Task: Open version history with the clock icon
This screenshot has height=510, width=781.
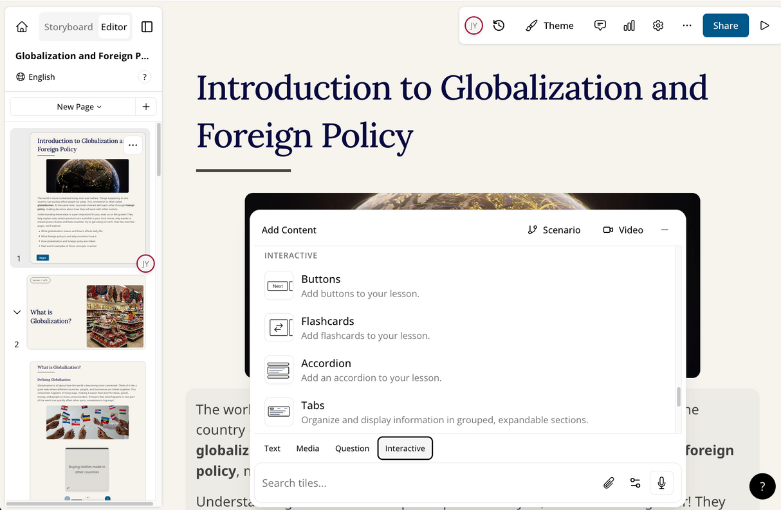Action: click(499, 25)
